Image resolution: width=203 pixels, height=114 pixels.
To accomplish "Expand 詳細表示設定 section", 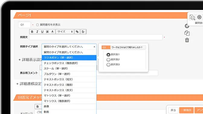I will (x=30, y=60).
